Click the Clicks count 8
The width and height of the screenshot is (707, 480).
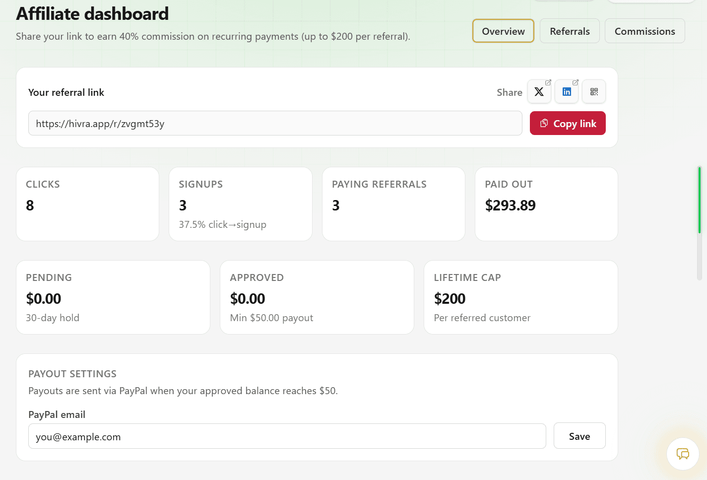click(x=30, y=205)
